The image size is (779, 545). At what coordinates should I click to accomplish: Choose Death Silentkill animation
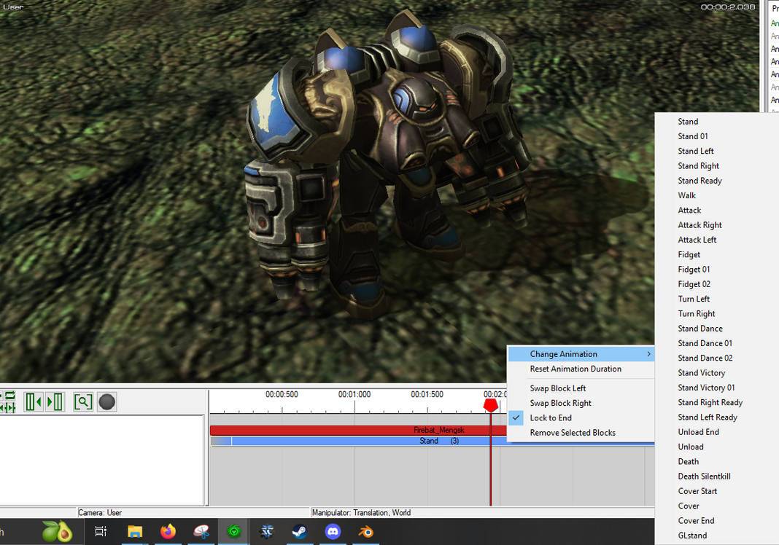coord(704,477)
